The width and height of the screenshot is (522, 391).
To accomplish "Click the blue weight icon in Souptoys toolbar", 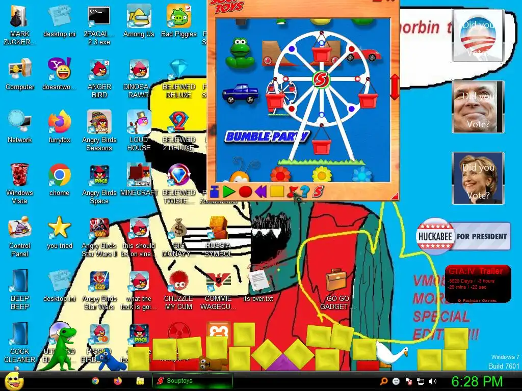I will pos(215,192).
